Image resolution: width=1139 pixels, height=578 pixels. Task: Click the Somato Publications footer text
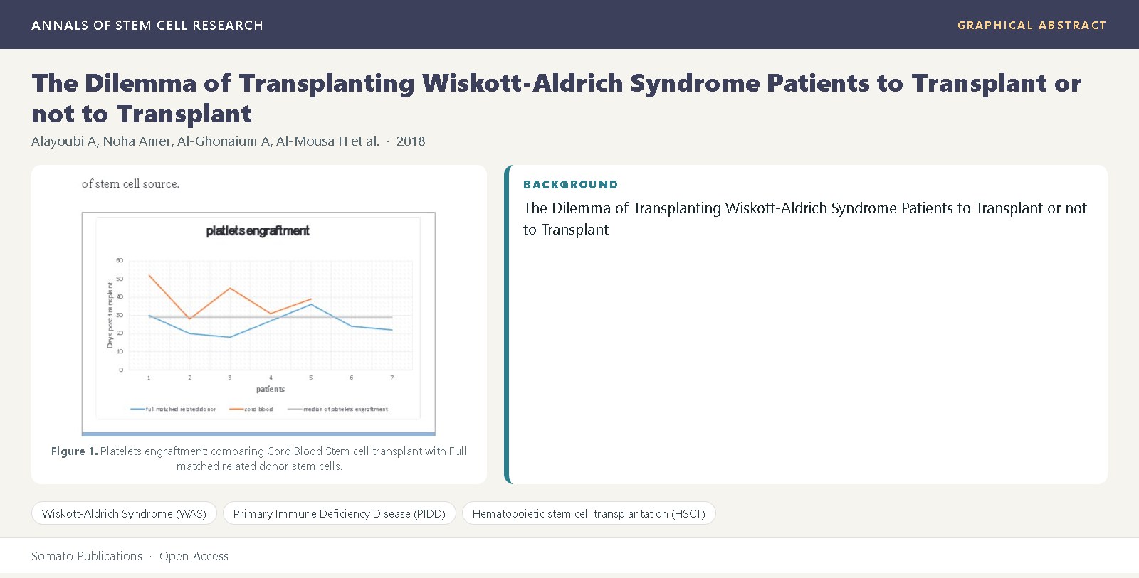(x=87, y=556)
